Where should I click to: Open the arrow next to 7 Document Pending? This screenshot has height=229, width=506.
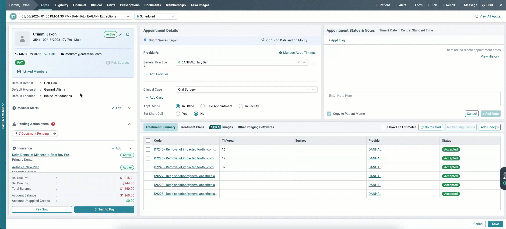[54, 134]
